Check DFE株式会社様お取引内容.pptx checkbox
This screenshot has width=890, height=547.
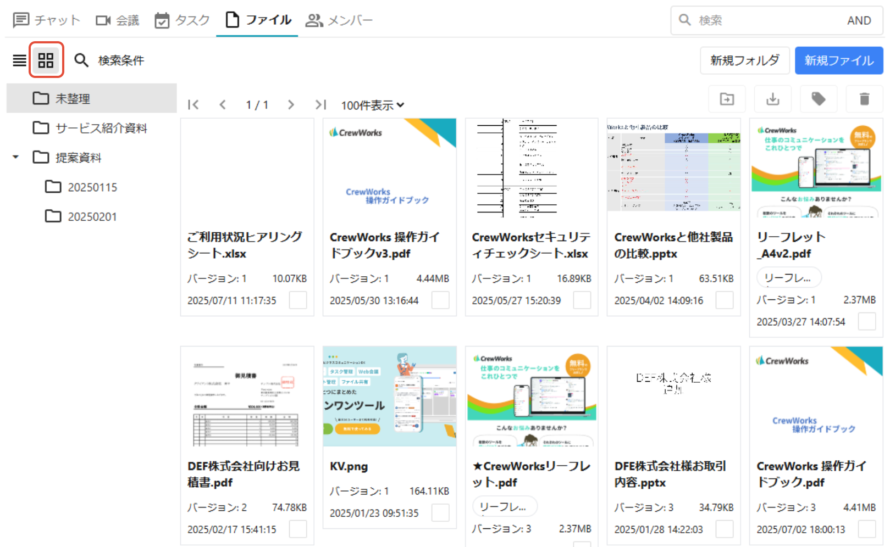[725, 529]
